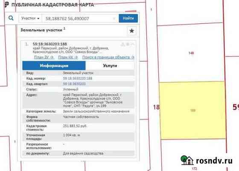The image size is (239, 171).
Task: Open cadastral quarter link 59:18:3630203
Action: tap(74, 84)
